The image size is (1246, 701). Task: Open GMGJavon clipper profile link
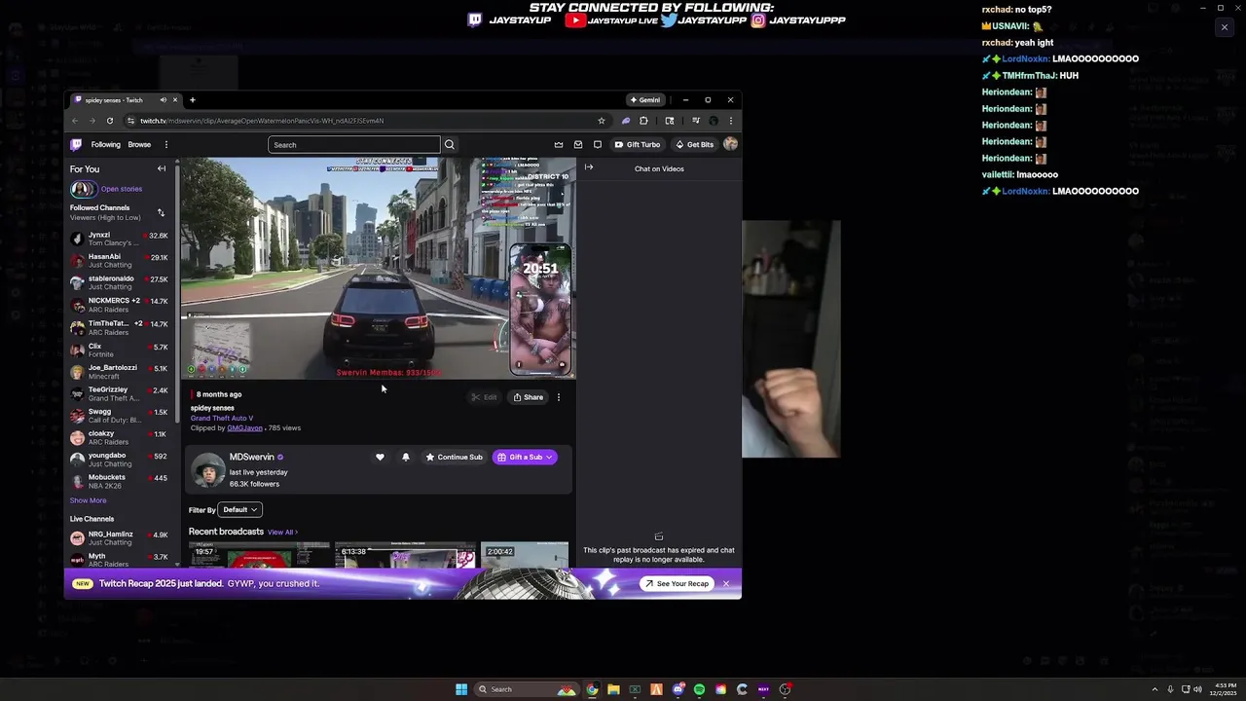244,427
